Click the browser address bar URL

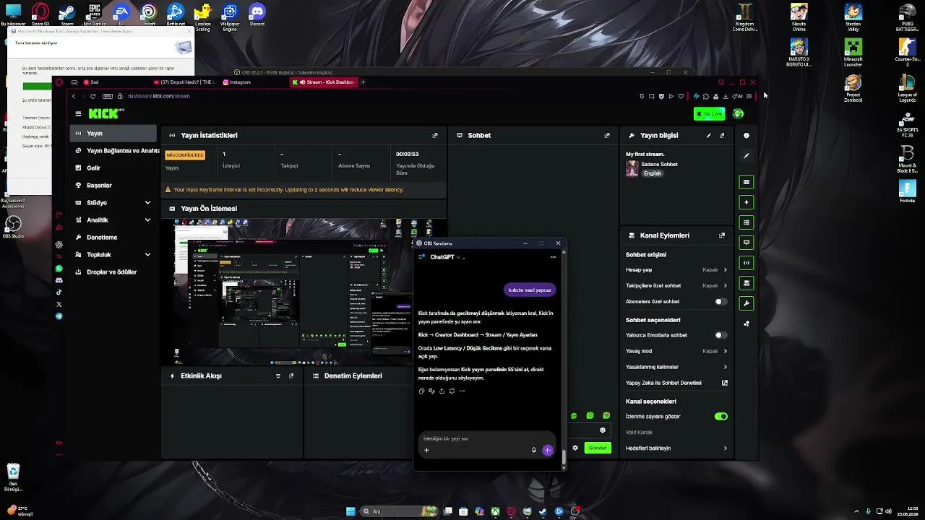(x=158, y=96)
